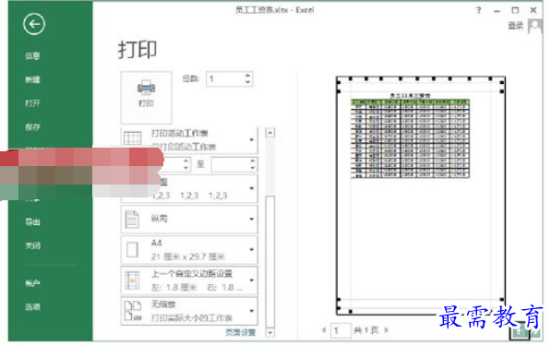
Task: Click the A4 paper icon
Action: 133,250
